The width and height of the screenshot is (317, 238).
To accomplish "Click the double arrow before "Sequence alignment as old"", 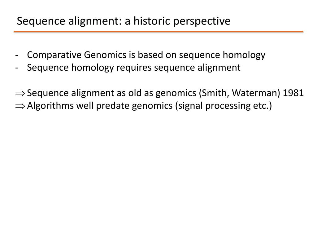I will point(20,93).
